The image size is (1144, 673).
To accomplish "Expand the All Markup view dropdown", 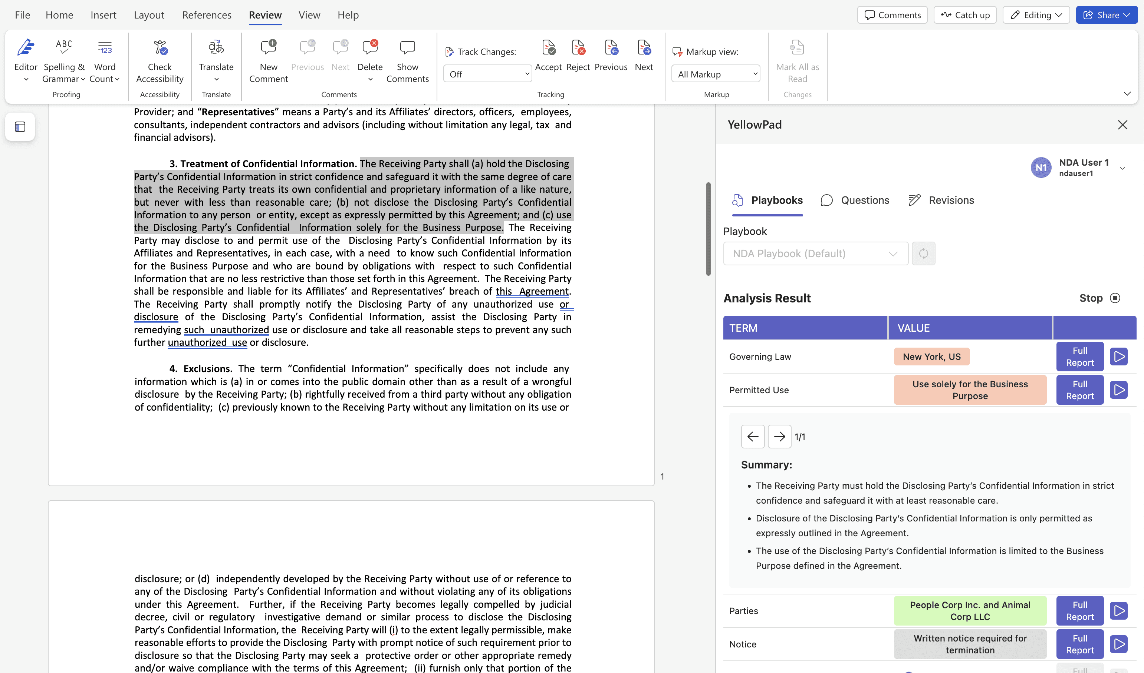I will pos(716,74).
